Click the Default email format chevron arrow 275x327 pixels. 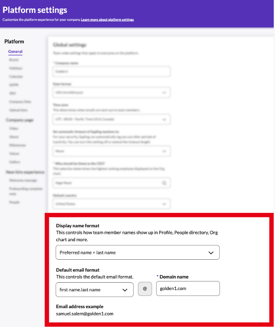(x=125, y=290)
